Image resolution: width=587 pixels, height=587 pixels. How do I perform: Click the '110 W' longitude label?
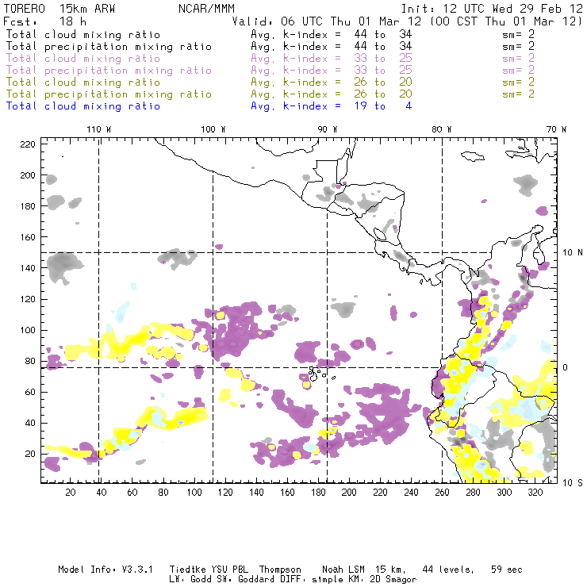click(x=99, y=129)
